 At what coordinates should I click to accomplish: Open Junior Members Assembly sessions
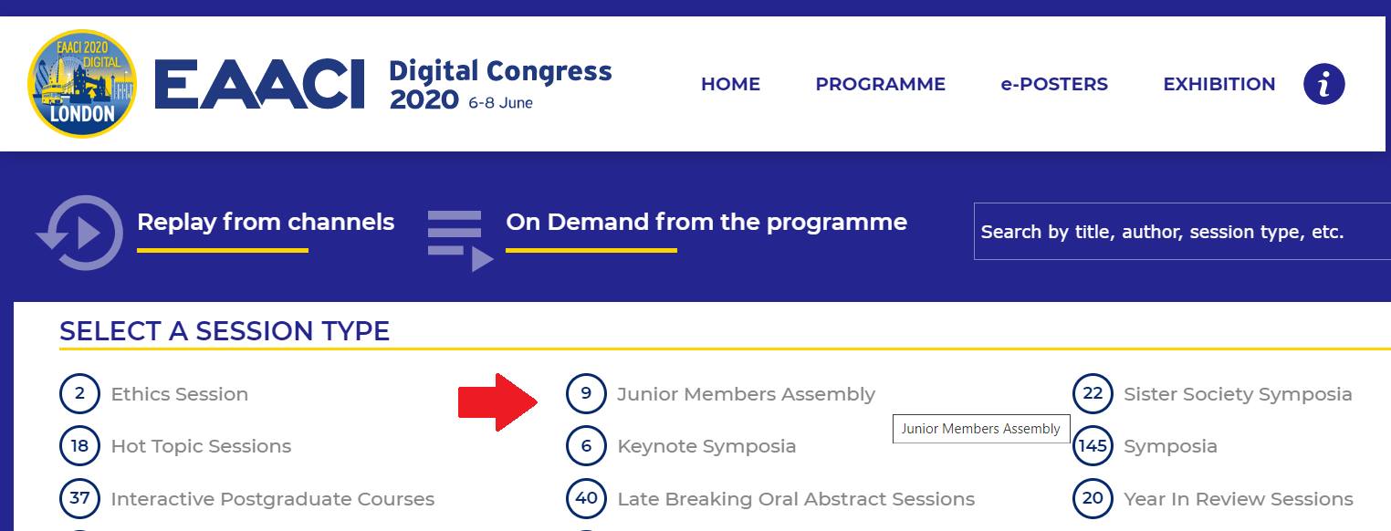click(x=746, y=394)
